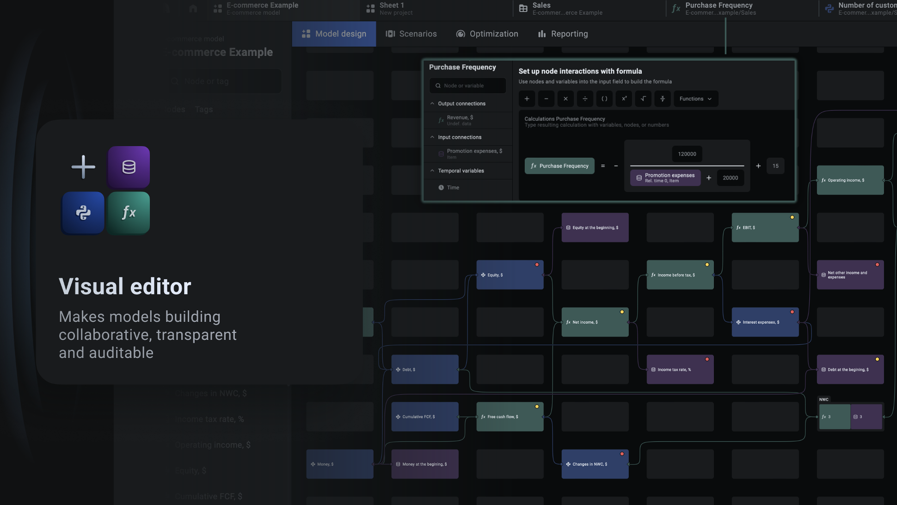Select the Net income, $ node
Screen dimensions: 897x505
pos(595,322)
